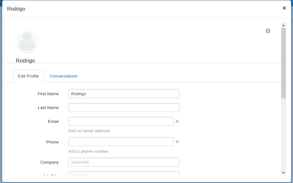Select the Edit Profile tab
Image resolution: width=293 pixels, height=183 pixels.
[28, 76]
